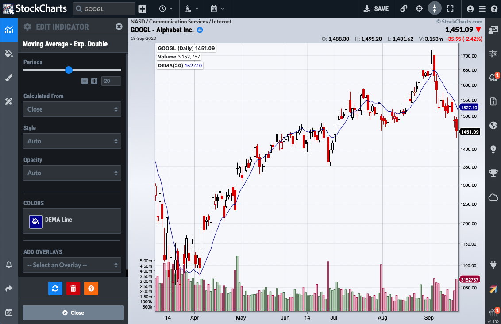Toggle the vertical inspect mode button

(435, 8)
